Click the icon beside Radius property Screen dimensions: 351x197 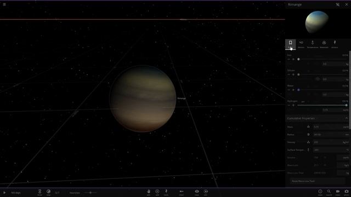(x=308, y=135)
